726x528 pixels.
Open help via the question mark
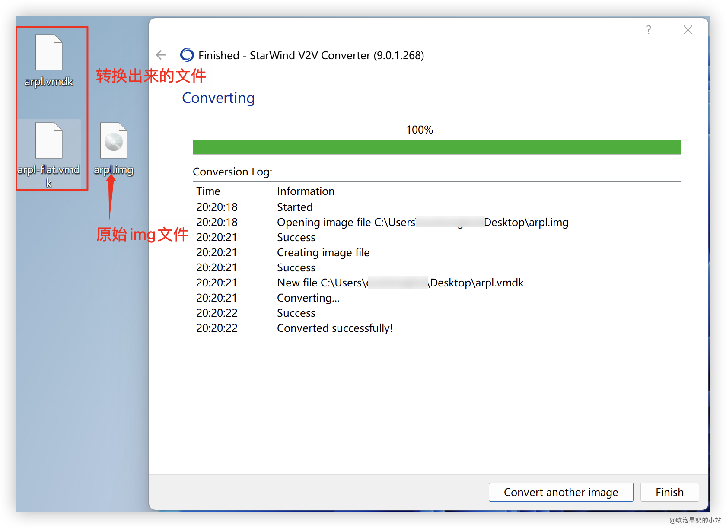648,30
